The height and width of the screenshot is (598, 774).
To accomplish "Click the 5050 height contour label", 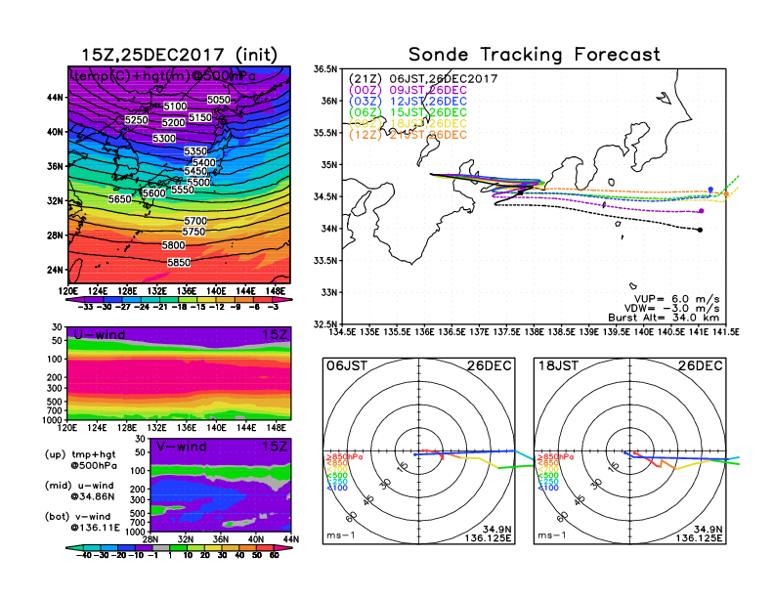I will (x=219, y=100).
